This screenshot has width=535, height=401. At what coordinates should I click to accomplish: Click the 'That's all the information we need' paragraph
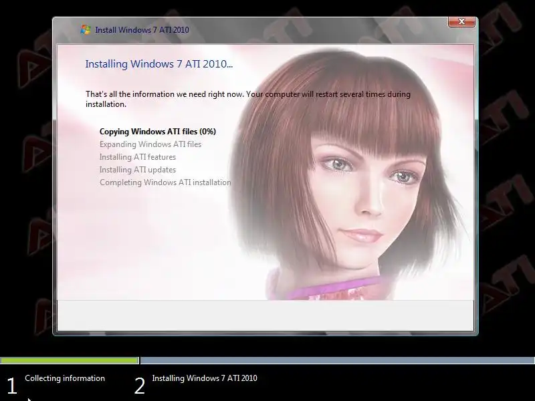click(248, 99)
